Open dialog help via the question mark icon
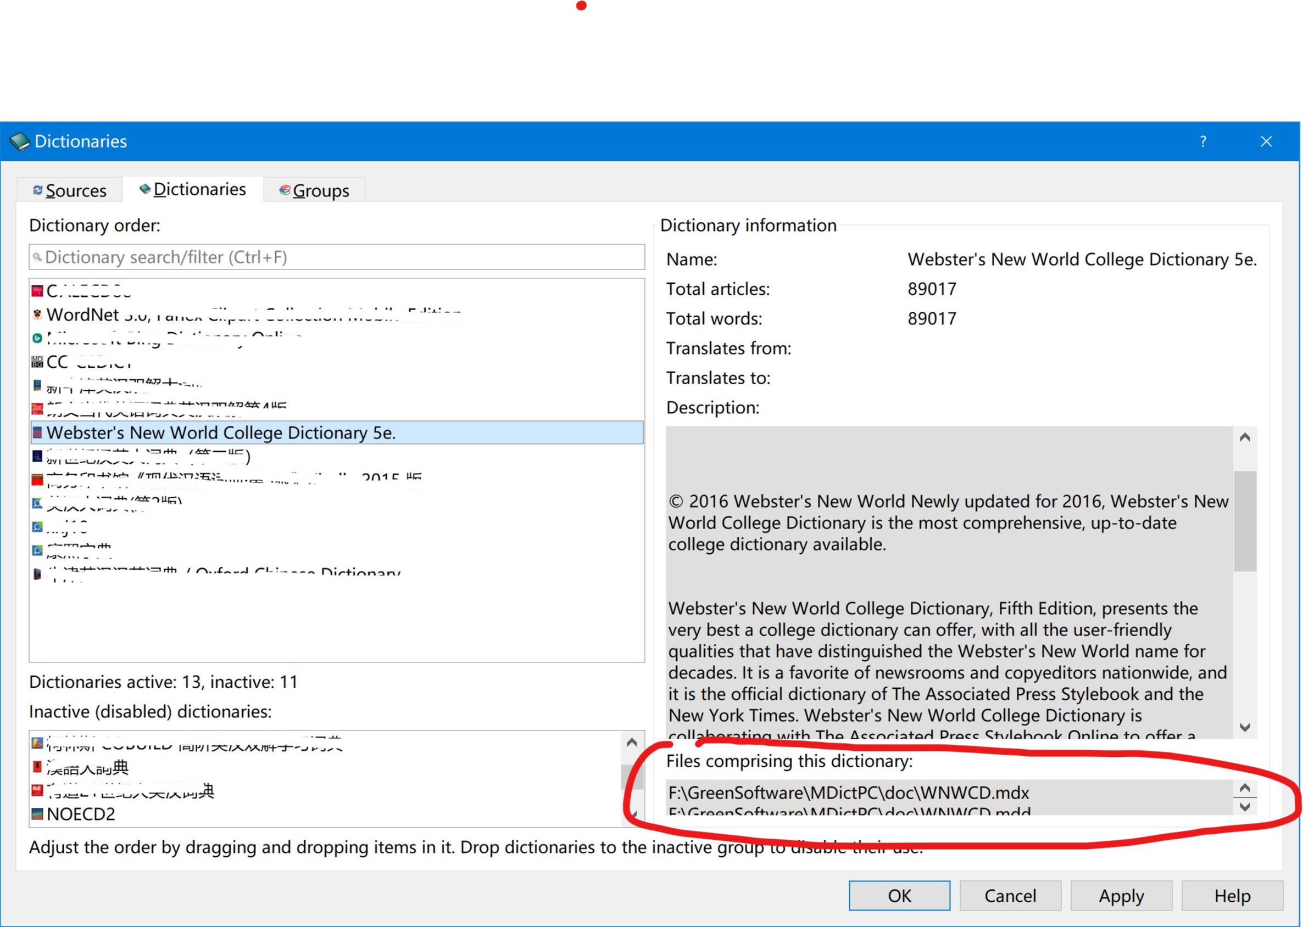Screen dimensions: 1303x927 tap(1203, 141)
